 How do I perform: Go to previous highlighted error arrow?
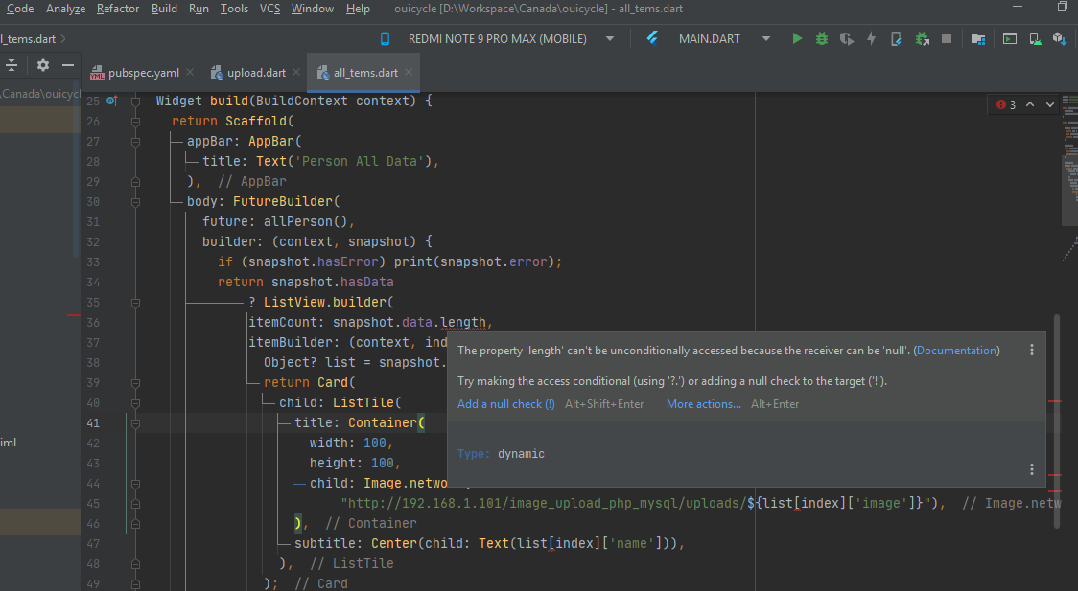point(1030,104)
